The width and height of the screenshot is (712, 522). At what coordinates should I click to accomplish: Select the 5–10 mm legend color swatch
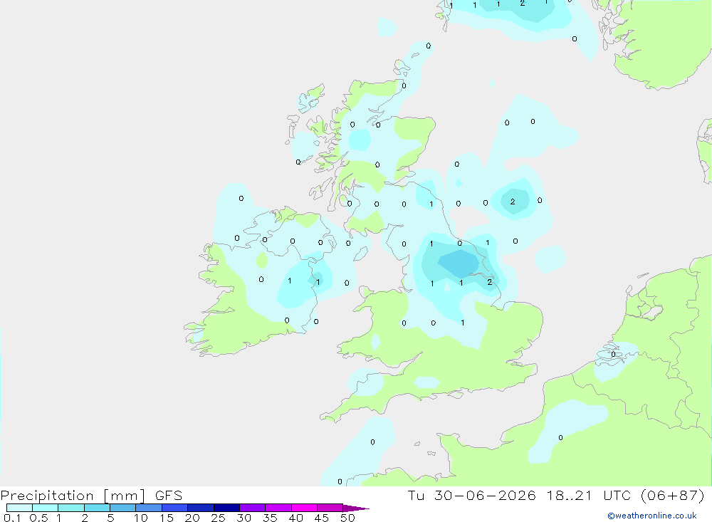[123, 508]
